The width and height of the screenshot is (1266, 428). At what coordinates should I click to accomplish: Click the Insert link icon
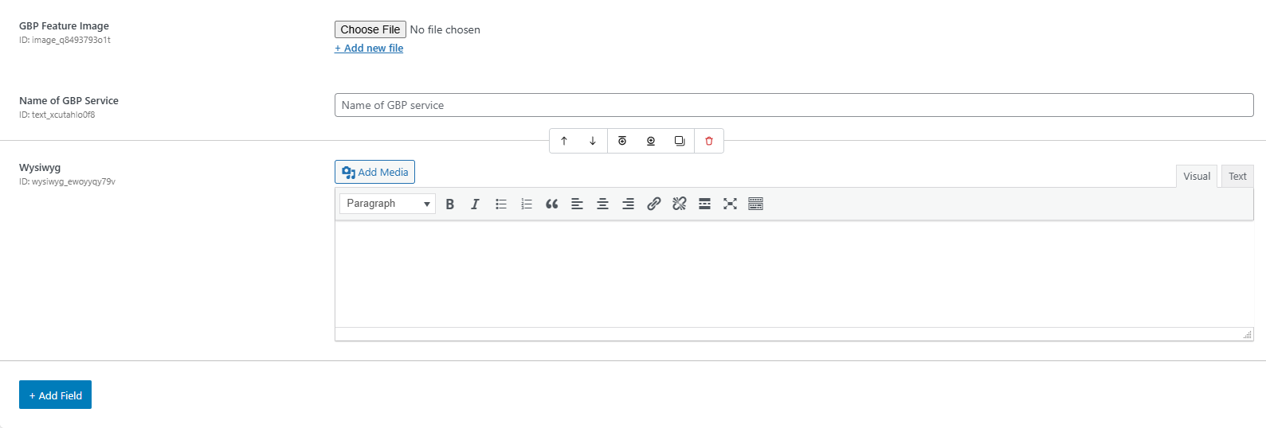653,204
